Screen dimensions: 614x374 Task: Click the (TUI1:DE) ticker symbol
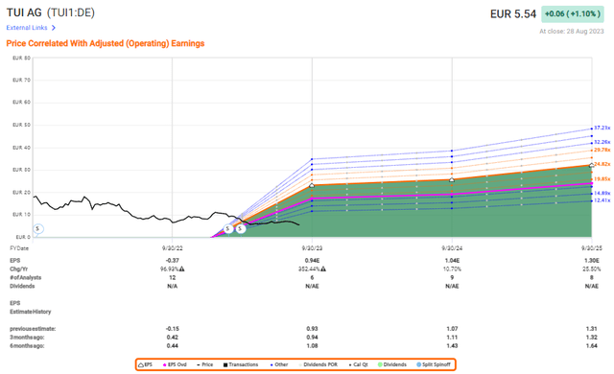71,12
